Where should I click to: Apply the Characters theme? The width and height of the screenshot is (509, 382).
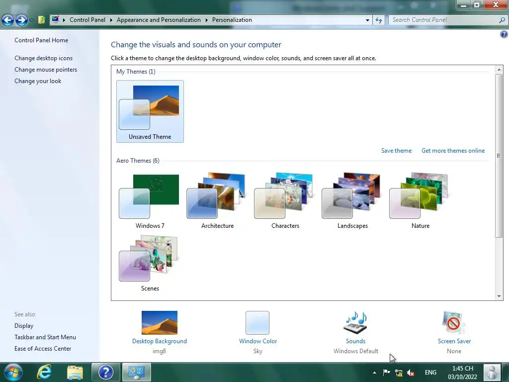(285, 200)
